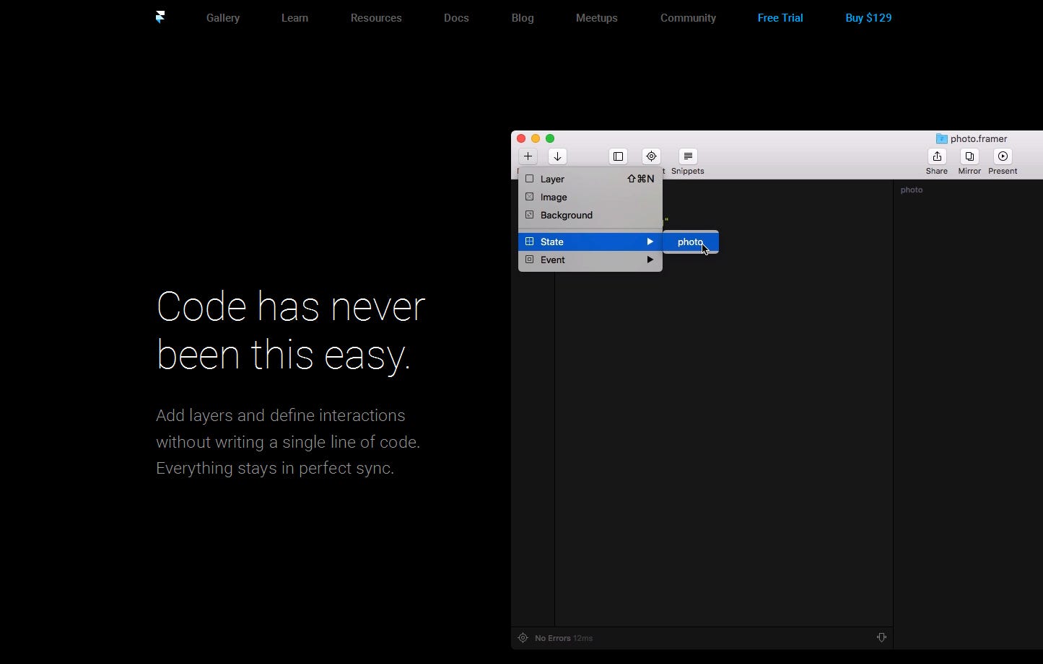
Task: Click the target crosshair toolbar icon
Action: pos(651,156)
